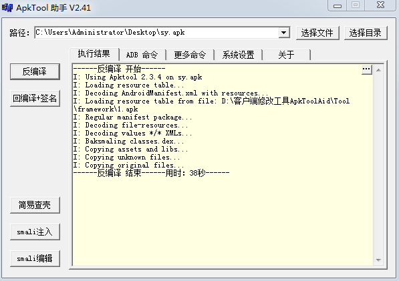Click the smali注入 button
The height and width of the screenshot is (281, 399).
coord(35,232)
